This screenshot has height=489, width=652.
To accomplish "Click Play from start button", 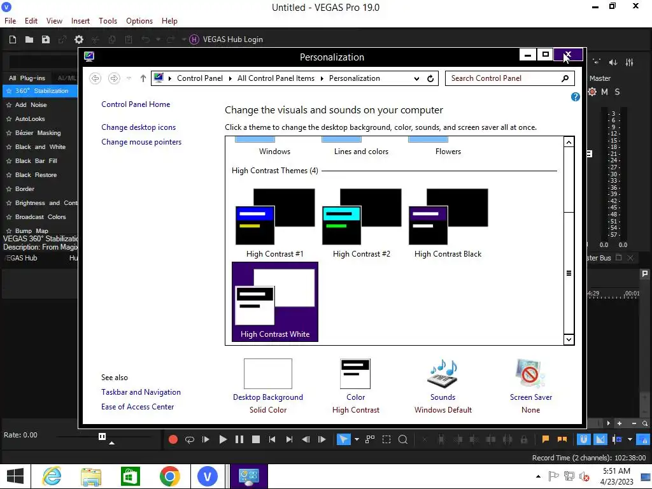I will [206, 439].
